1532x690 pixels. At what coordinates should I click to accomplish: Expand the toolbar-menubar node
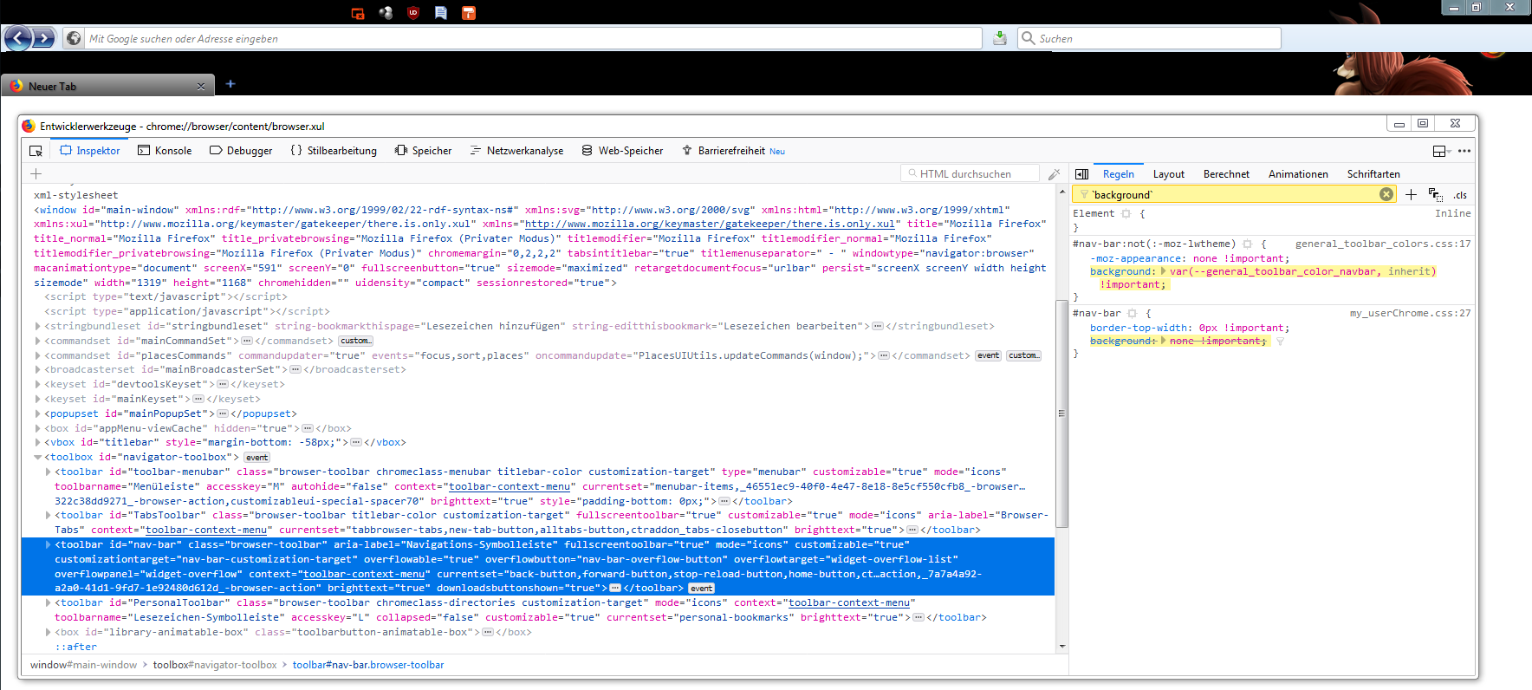(x=49, y=472)
